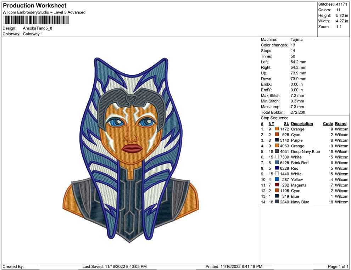Viewport: 351px width, 270px height.
Task: Click the Machine value Tajima
Action: tap(296, 40)
